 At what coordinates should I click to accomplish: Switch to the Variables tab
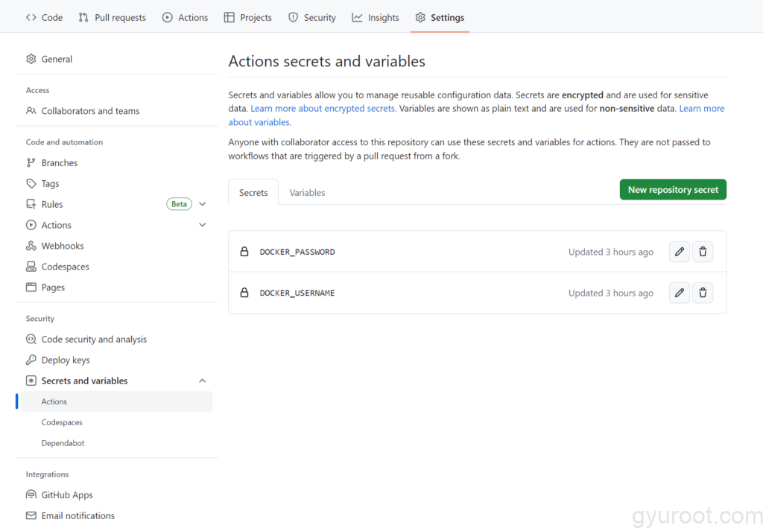tap(307, 192)
